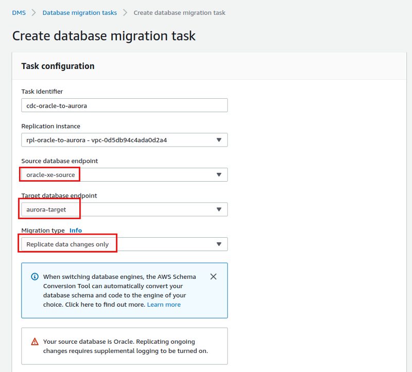This screenshot has height=372, width=412.
Task: Expand the oracle-xe-source endpoint dropdown
Action: [124, 174]
